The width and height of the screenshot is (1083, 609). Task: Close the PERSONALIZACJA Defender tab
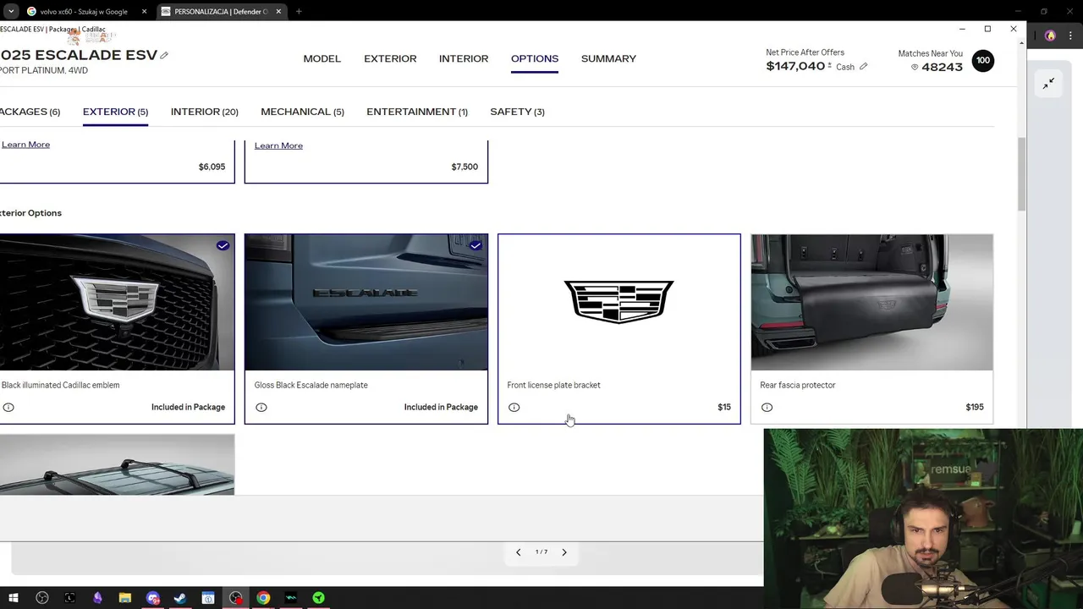tap(278, 12)
